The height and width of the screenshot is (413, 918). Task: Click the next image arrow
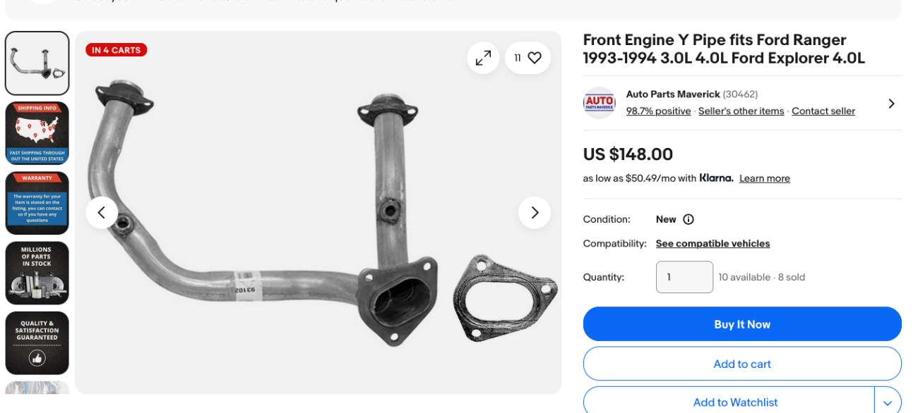tap(535, 212)
